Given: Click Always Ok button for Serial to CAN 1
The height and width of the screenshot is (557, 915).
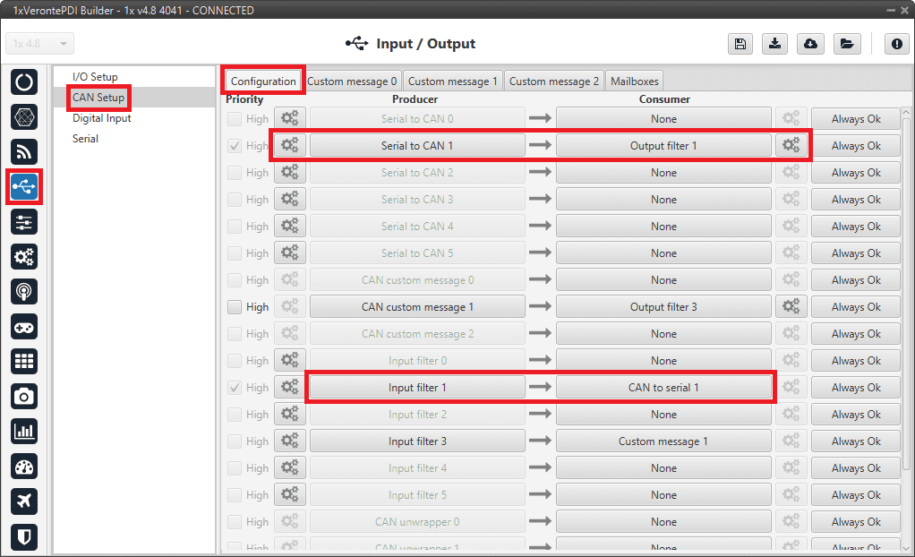Looking at the screenshot, I should pos(855,146).
